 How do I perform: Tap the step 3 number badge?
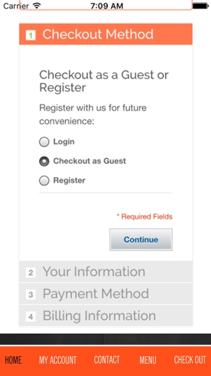(31, 295)
